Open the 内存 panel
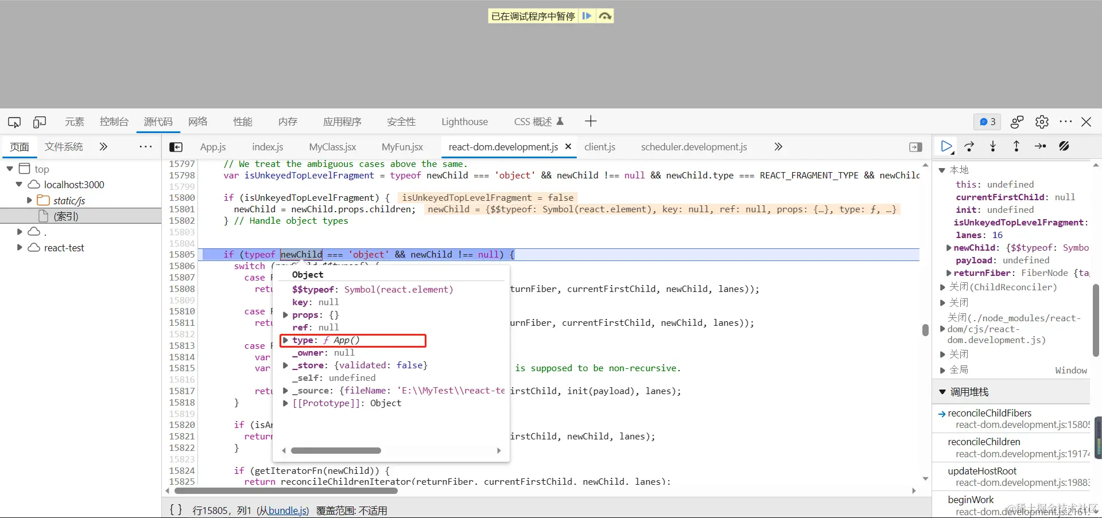Viewport: 1102px width, 518px height. (x=288, y=122)
